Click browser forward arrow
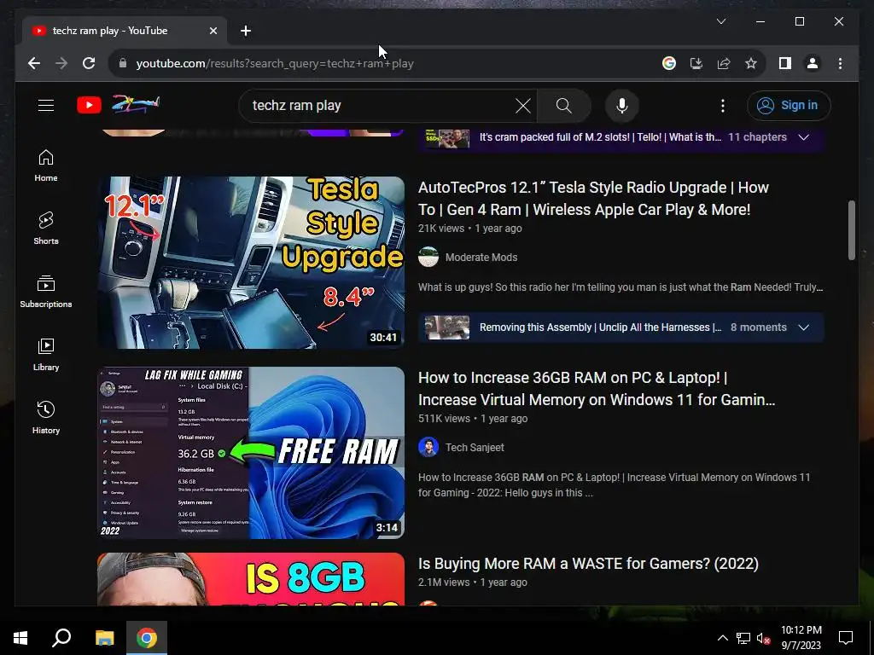 [61, 63]
